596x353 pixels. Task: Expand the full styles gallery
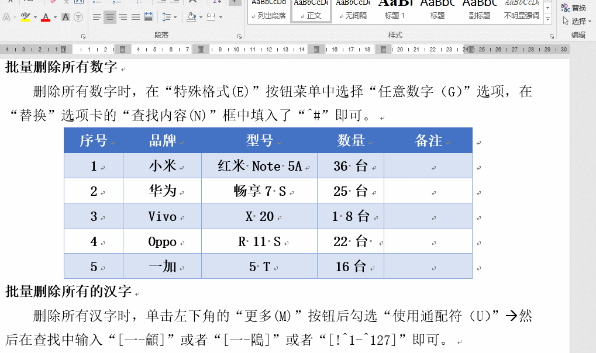[547, 18]
